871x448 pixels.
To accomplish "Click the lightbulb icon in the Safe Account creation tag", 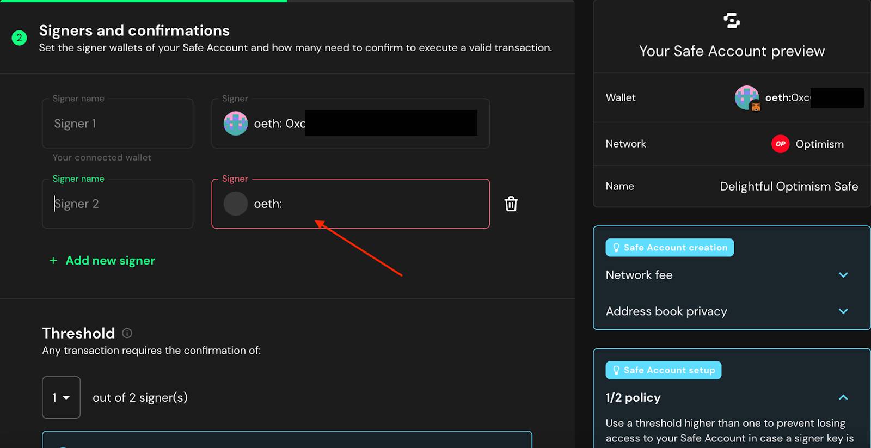I will pyautogui.click(x=616, y=248).
